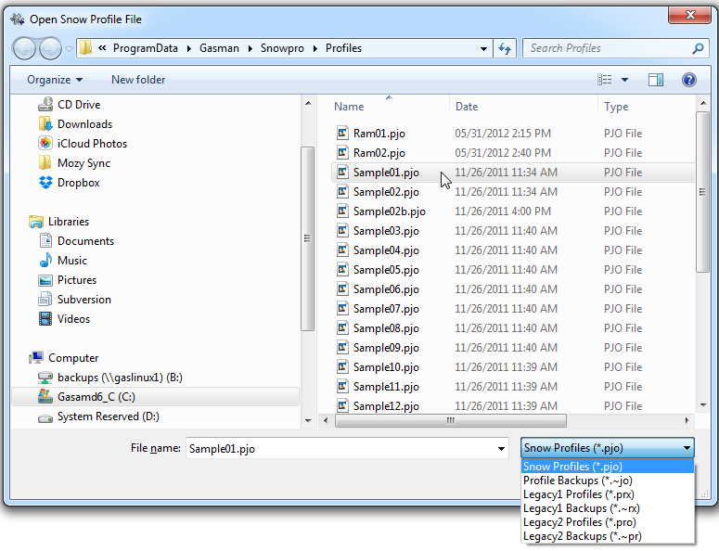Expand the address bar path dropdown
This screenshot has height=551, width=719.
484,48
